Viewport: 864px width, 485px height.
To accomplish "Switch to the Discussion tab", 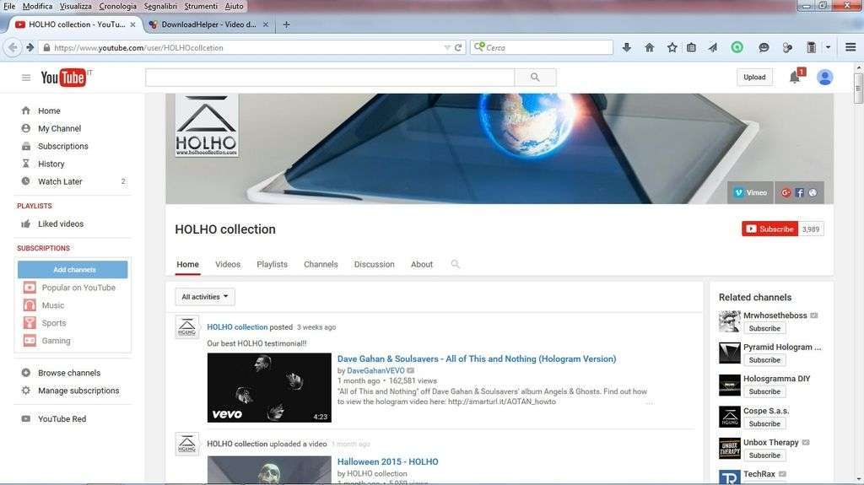I will pyautogui.click(x=374, y=264).
